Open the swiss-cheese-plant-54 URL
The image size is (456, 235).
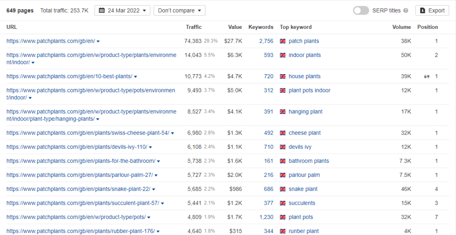[x=88, y=133]
